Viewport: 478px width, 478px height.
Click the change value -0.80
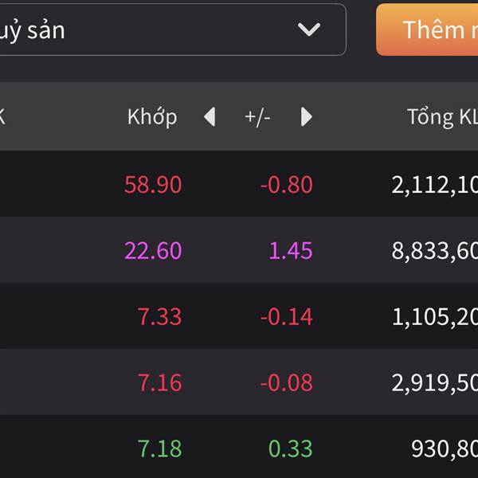286,185
